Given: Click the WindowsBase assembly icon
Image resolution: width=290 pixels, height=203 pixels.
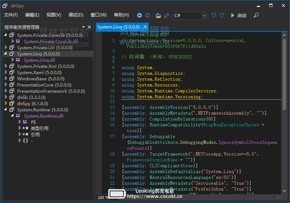Looking at the screenshot, I should click(12, 78).
